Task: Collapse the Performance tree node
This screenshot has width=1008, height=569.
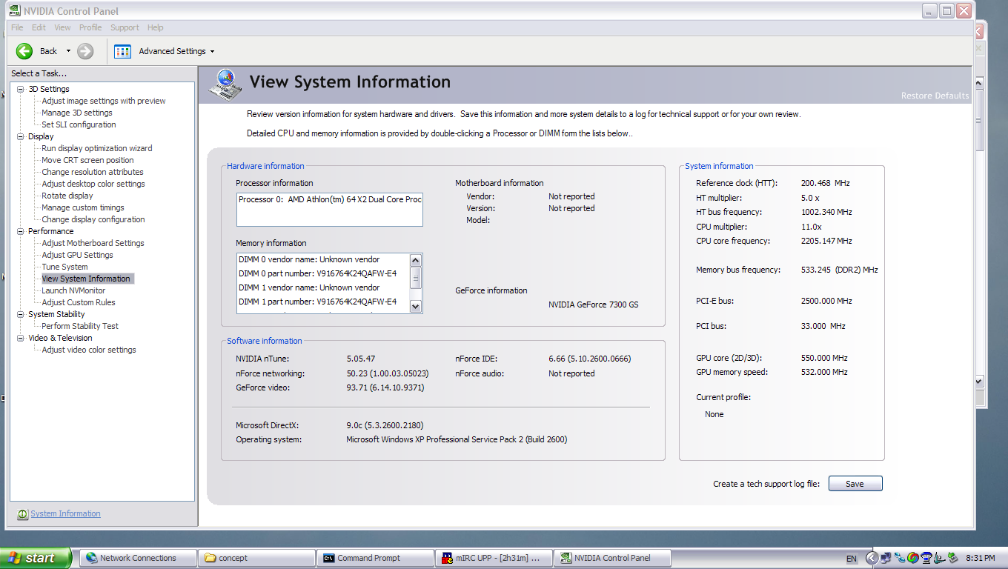Action: 21,232
